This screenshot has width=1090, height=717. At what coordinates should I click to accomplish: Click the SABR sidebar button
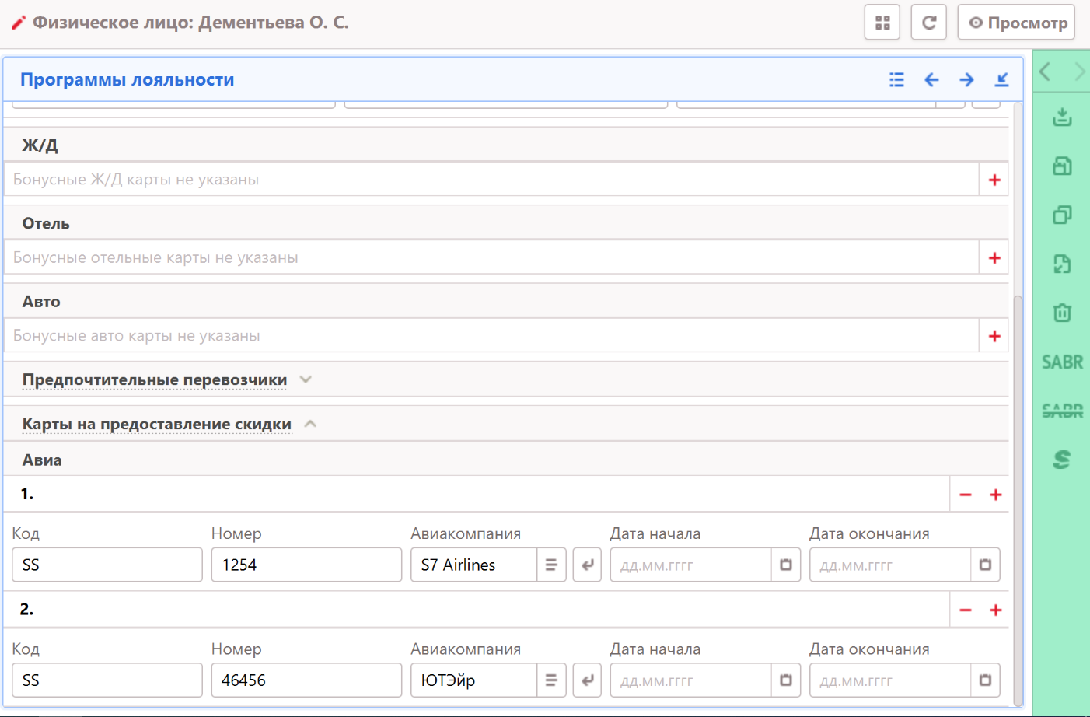pyautogui.click(x=1062, y=362)
